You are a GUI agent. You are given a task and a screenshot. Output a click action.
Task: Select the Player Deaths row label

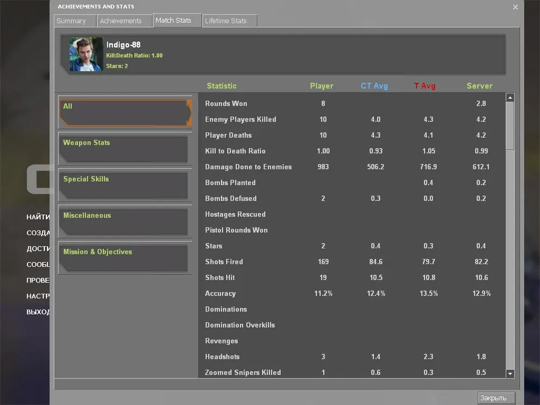pyautogui.click(x=228, y=136)
